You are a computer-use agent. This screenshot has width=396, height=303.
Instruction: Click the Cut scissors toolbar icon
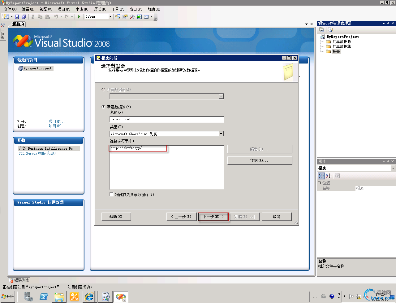[33, 17]
